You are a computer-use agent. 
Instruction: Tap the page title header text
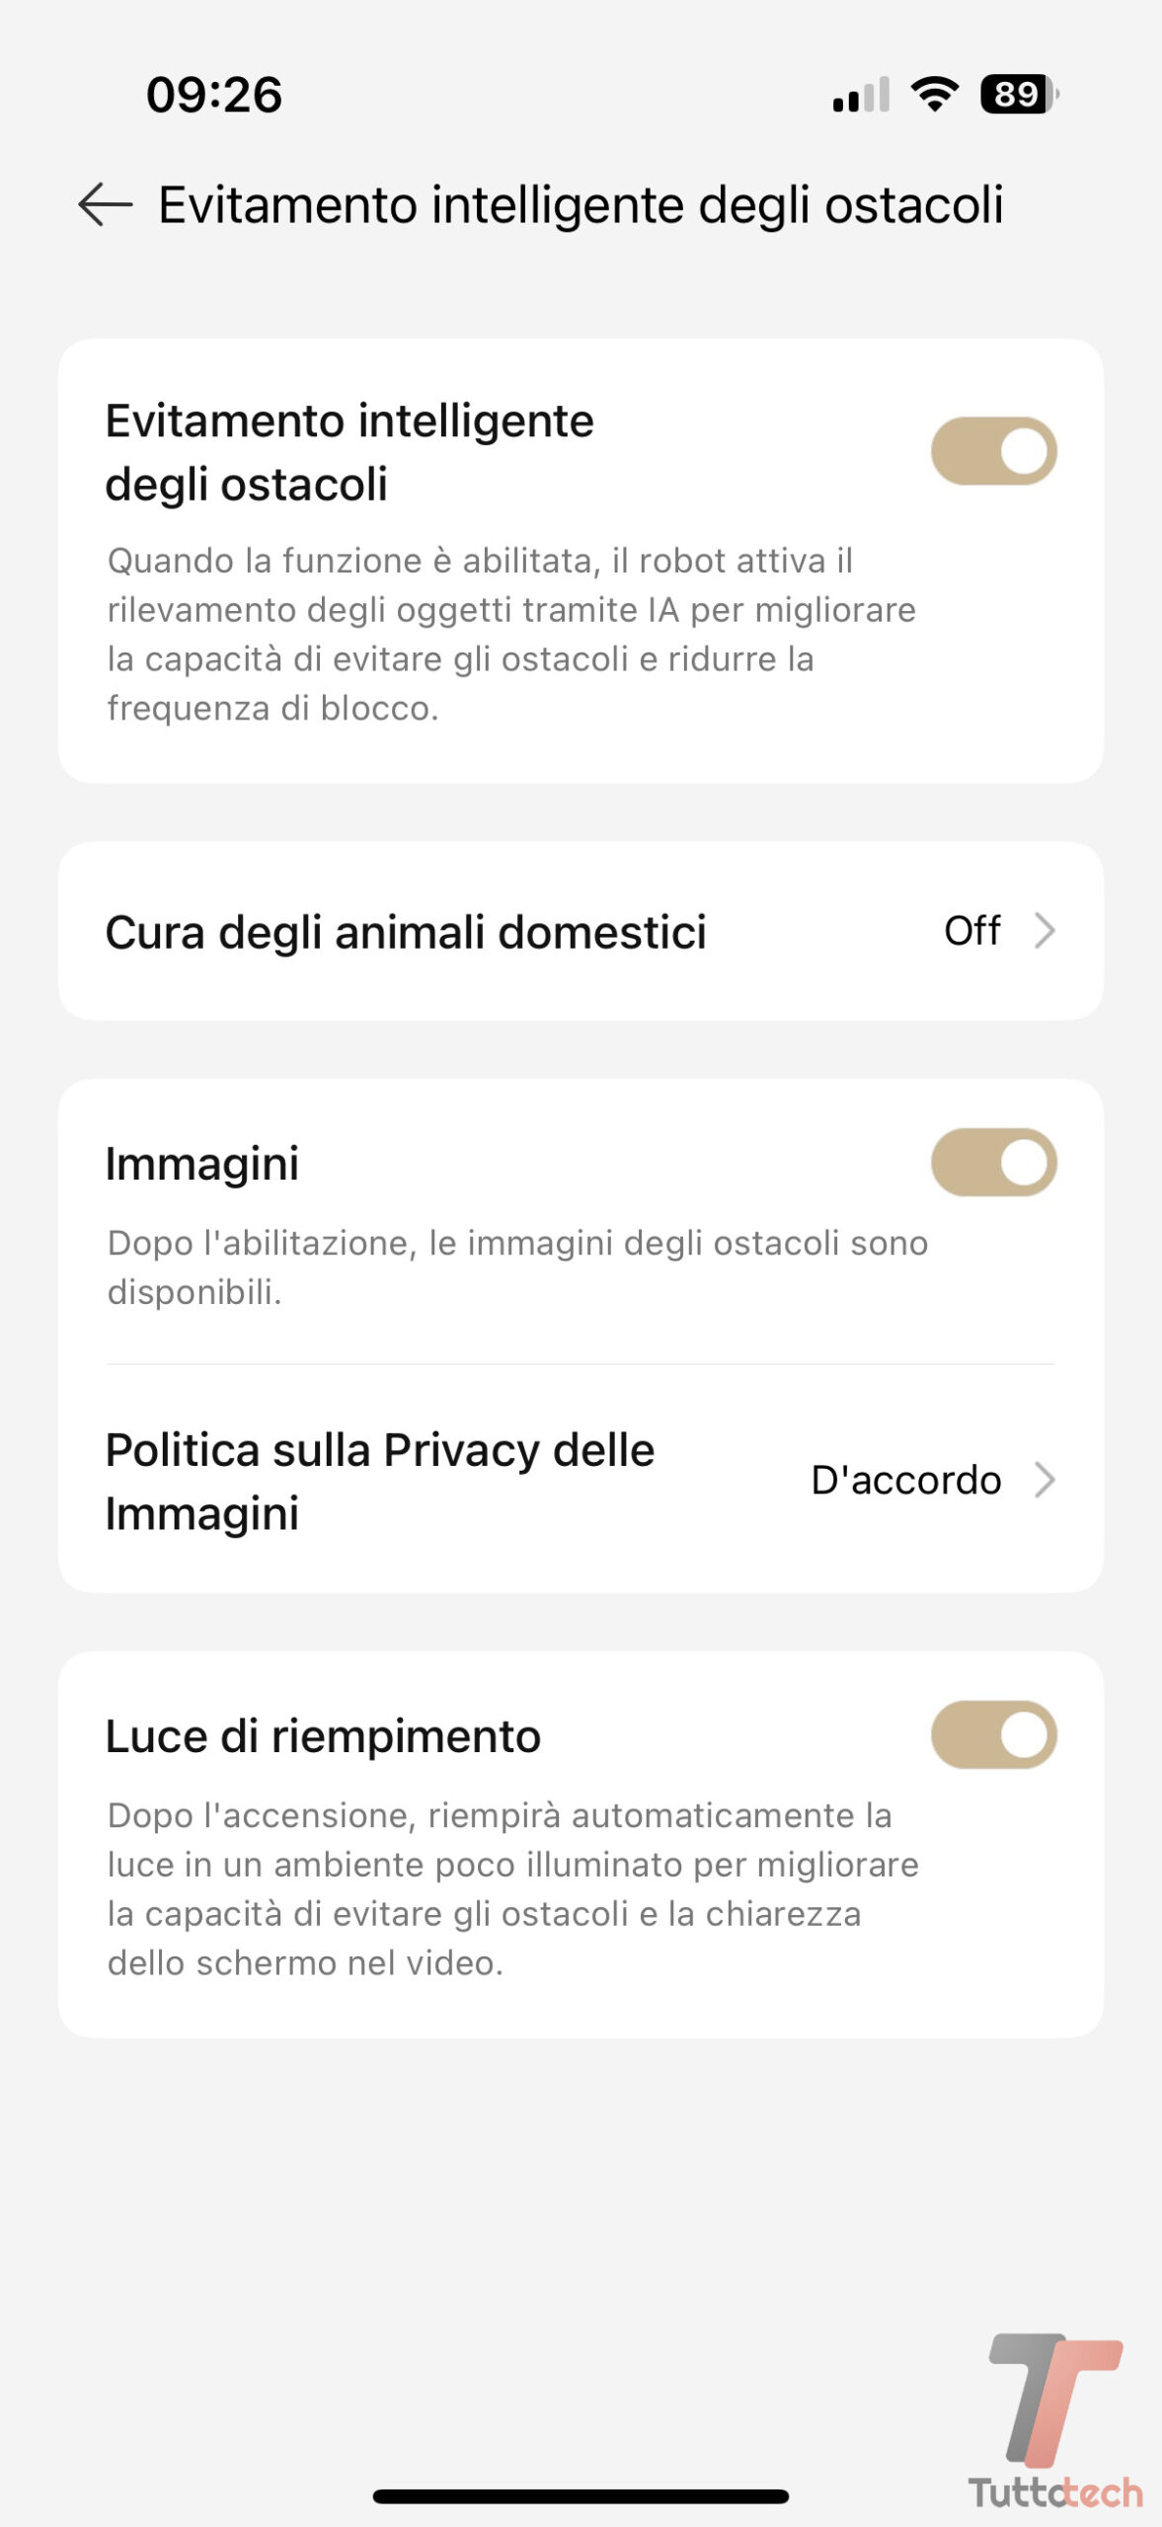pyautogui.click(x=581, y=205)
